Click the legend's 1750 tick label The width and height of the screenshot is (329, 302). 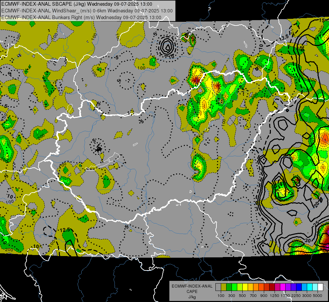pyautogui.click(x=285, y=296)
